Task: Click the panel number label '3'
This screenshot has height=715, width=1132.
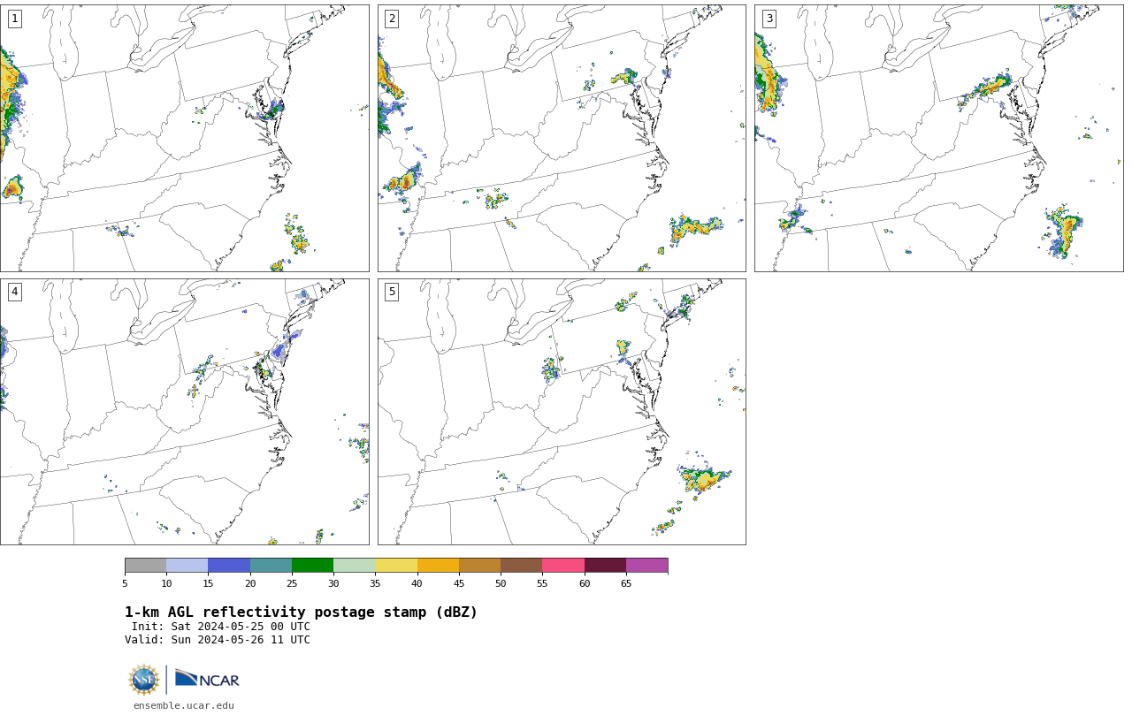Action: click(769, 19)
